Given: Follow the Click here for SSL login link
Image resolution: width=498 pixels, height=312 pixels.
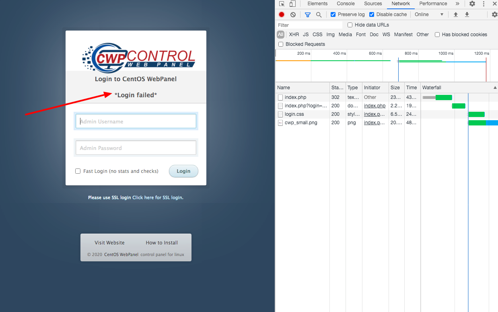Looking at the screenshot, I should click(x=158, y=198).
